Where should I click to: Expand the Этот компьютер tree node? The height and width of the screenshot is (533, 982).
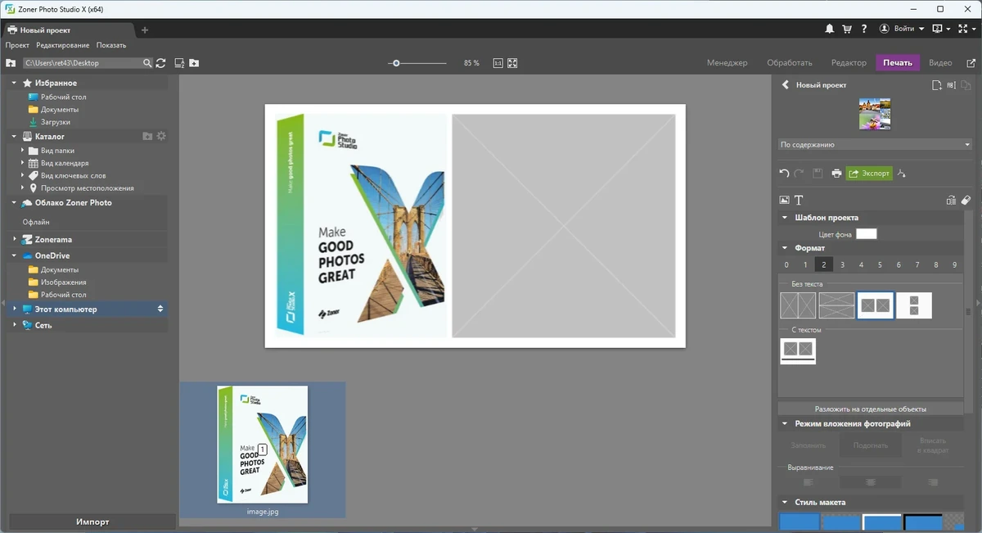coord(15,309)
